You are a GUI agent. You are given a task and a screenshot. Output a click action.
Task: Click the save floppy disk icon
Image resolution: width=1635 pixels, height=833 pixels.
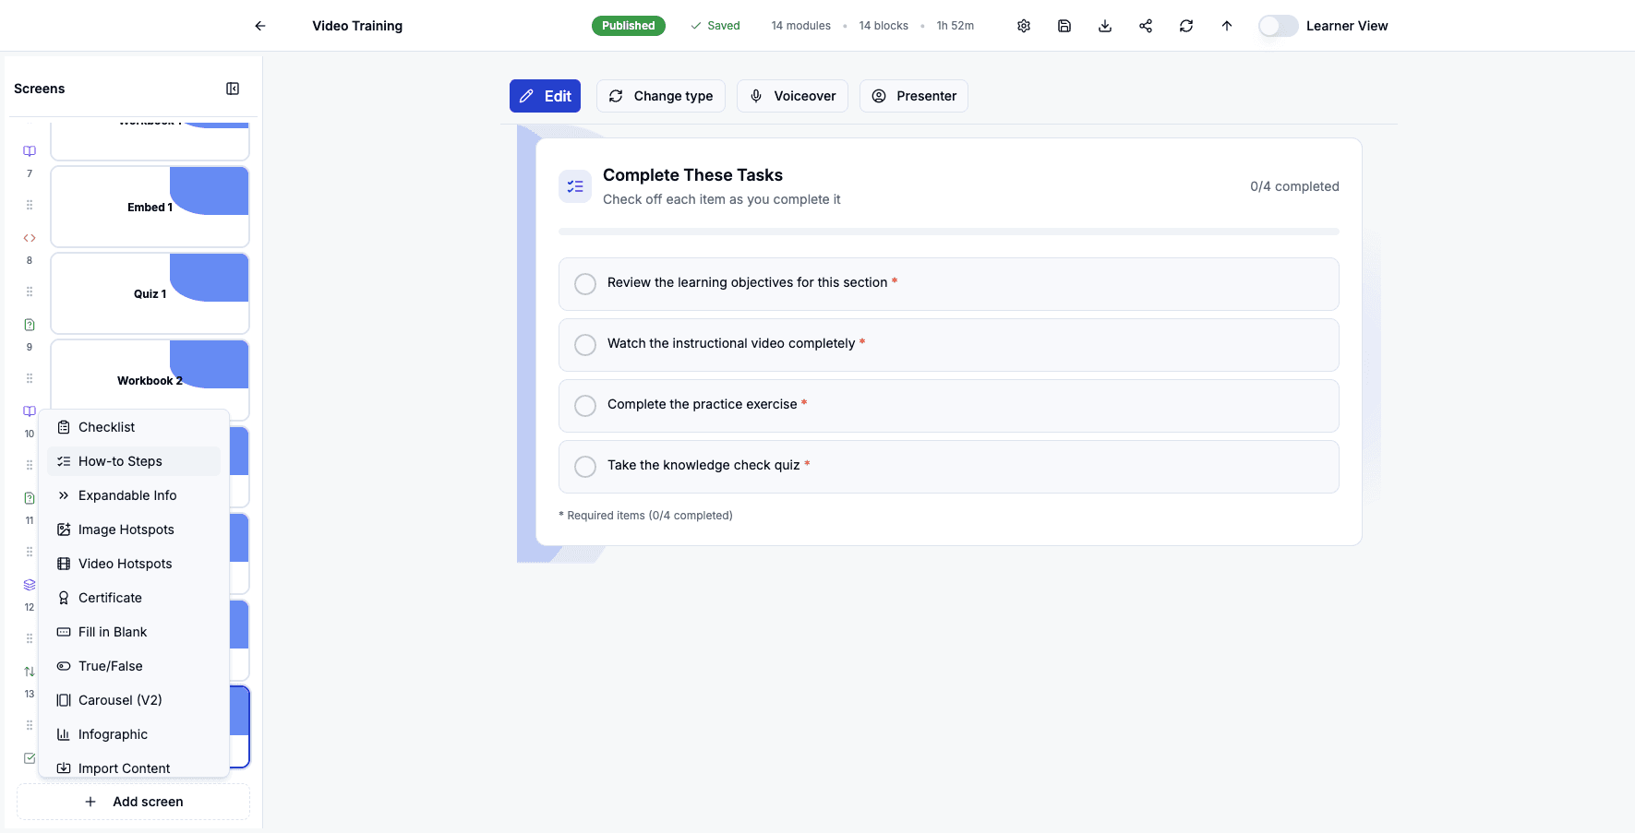(1064, 26)
